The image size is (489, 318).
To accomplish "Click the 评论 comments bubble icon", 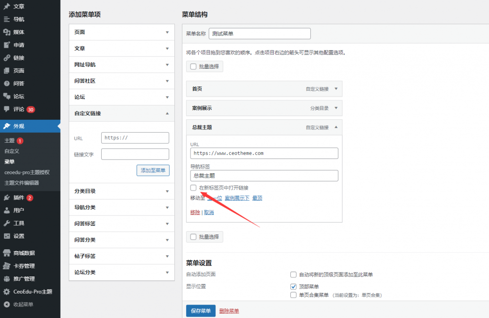I will pyautogui.click(x=7, y=109).
